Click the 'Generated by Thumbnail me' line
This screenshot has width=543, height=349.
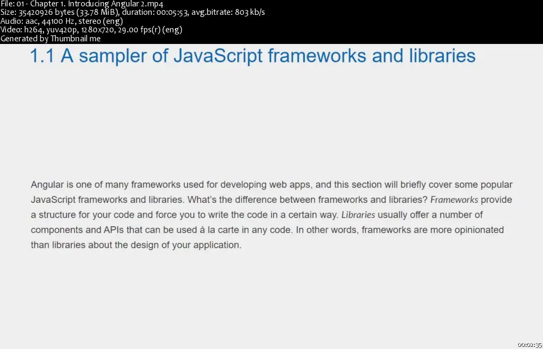coord(50,38)
